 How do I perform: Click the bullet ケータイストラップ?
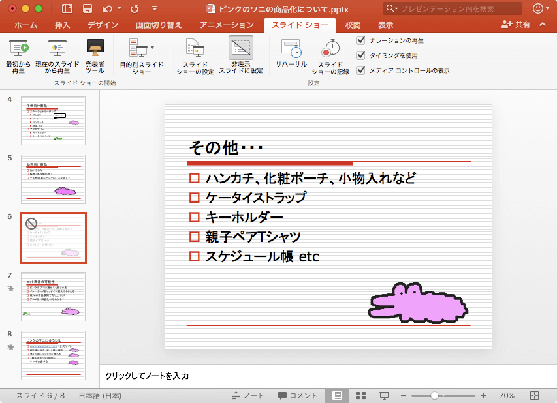(x=256, y=198)
